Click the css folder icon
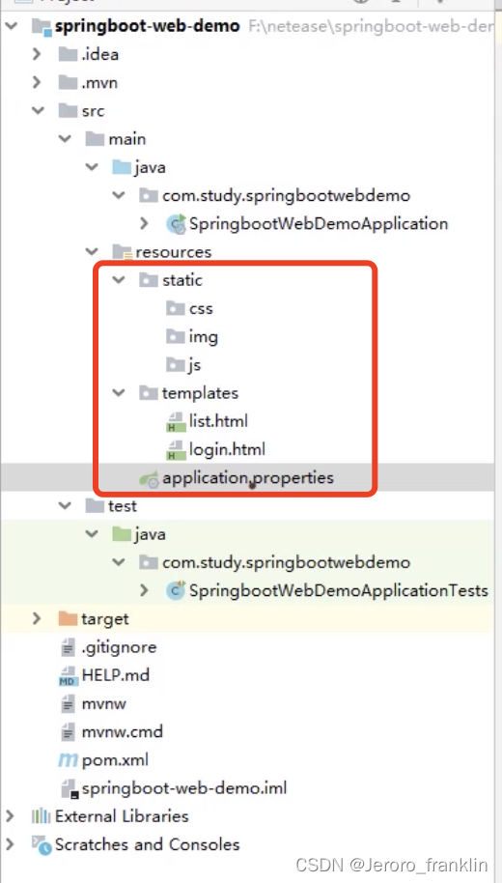Image resolution: width=502 pixels, height=883 pixels. click(176, 308)
